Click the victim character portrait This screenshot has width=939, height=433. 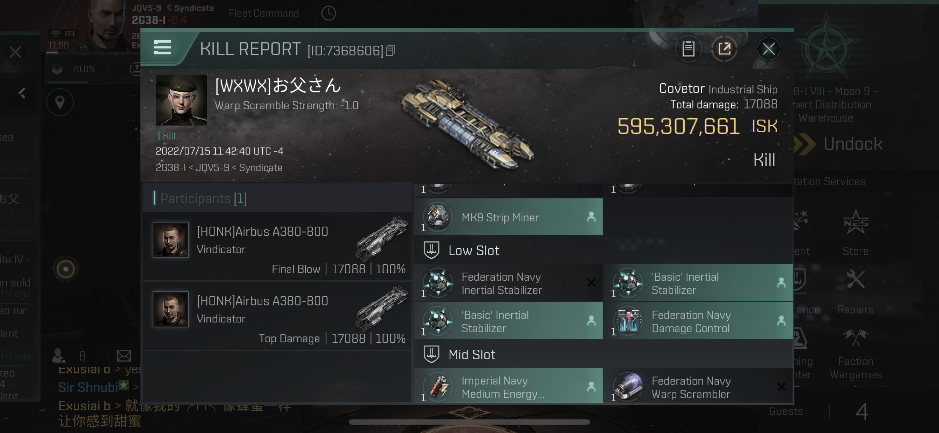click(181, 100)
